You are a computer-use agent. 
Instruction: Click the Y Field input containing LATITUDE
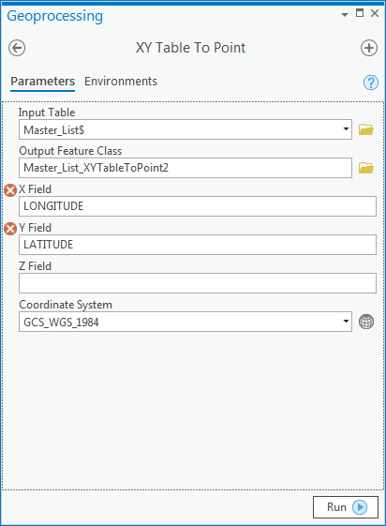(x=198, y=245)
